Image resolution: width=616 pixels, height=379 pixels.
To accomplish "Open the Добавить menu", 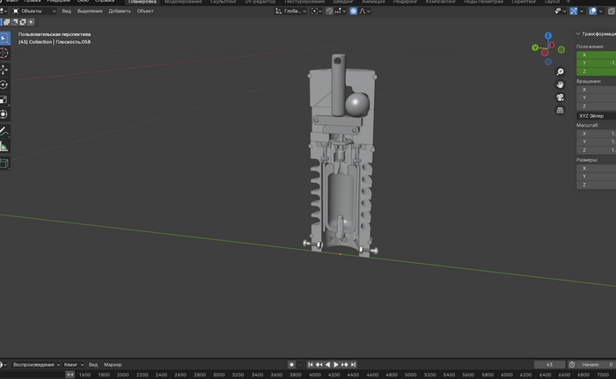I will pos(120,11).
